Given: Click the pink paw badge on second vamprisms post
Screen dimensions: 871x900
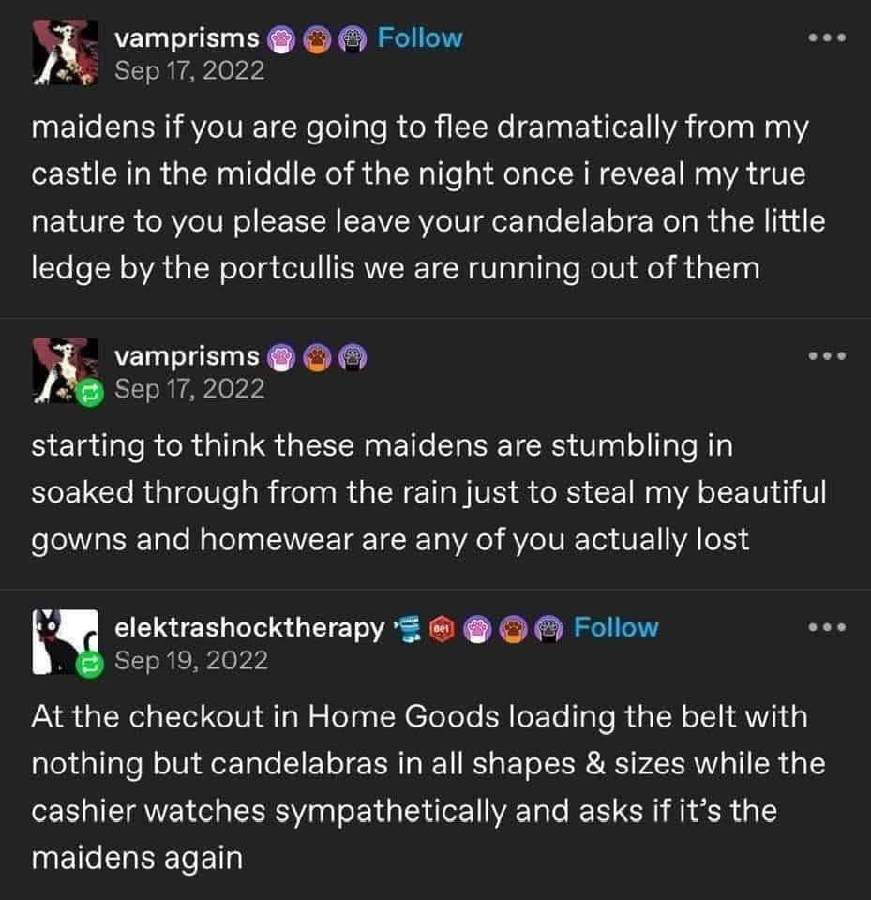Looking at the screenshot, I should (x=281, y=356).
